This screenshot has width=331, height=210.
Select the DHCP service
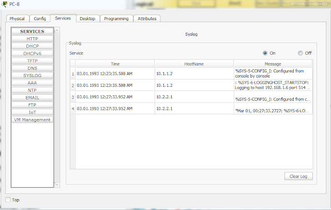[x=32, y=46]
